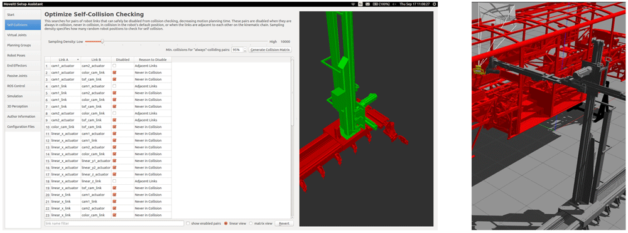628x233 pixels.
Task: Click the Disabled column header
Action: click(122, 60)
